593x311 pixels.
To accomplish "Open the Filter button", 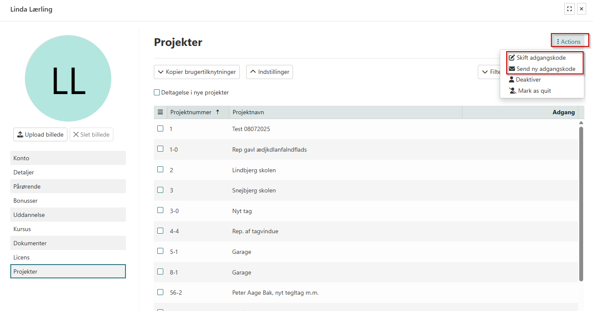I will 490,72.
